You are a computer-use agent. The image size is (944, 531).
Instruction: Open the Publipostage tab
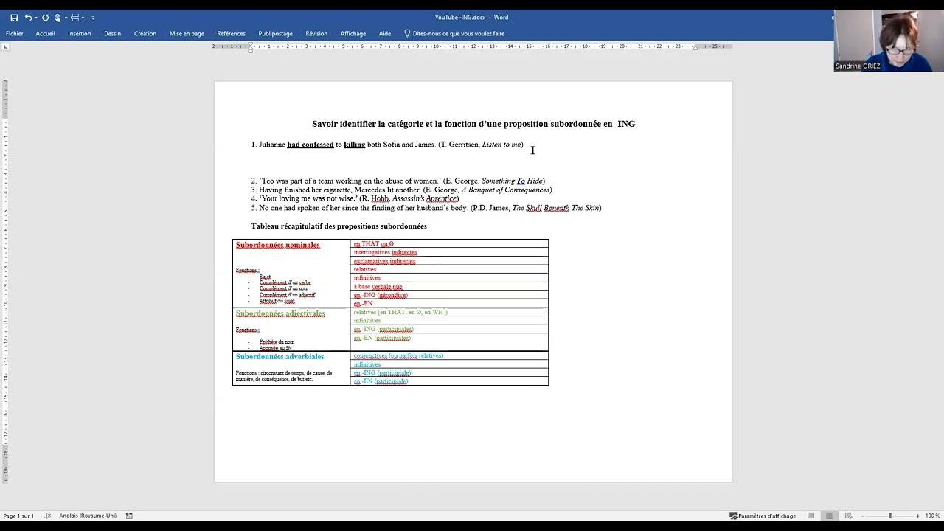coord(276,34)
